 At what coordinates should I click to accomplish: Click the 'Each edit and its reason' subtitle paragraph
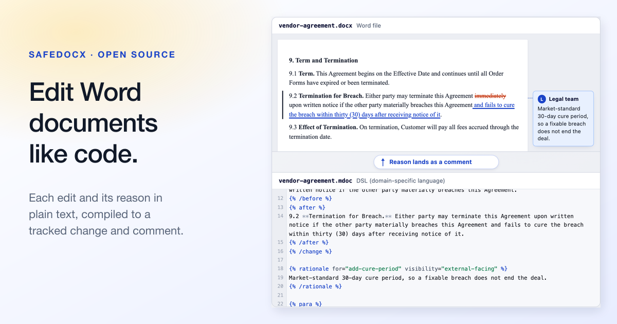(106, 214)
